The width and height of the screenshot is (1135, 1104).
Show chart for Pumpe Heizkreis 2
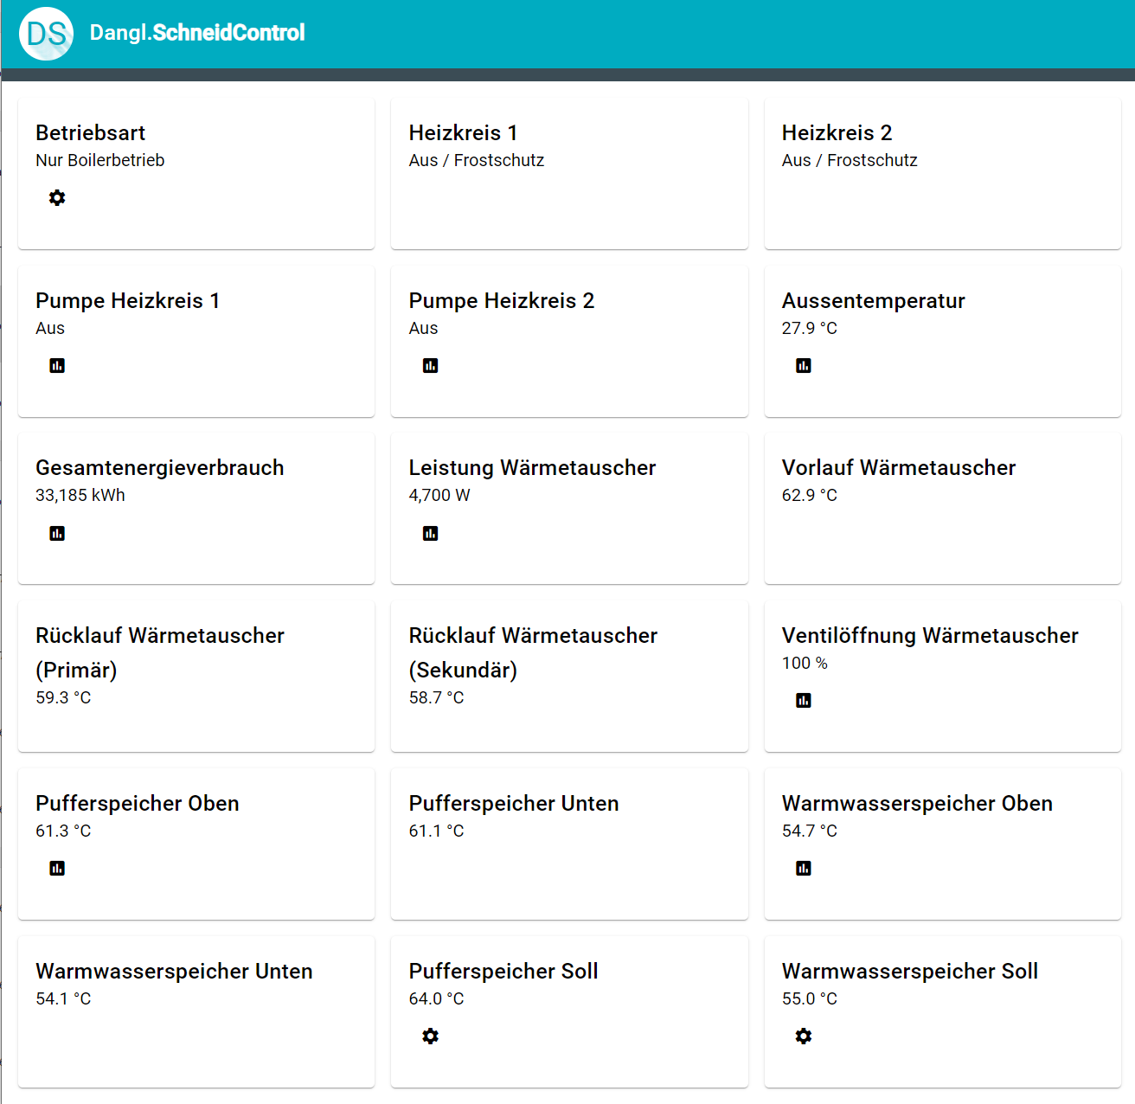click(x=430, y=366)
